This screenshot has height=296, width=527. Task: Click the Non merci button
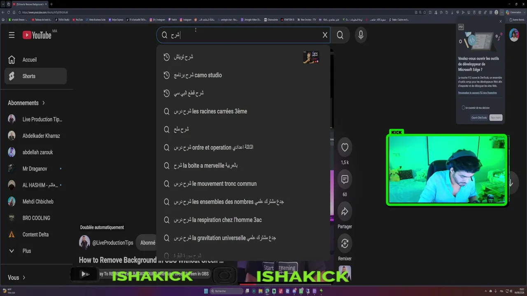496,118
